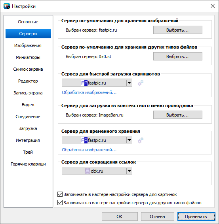Open settings gear beside quick screenshot server
The width and height of the screenshot is (219, 224).
coord(141,83)
